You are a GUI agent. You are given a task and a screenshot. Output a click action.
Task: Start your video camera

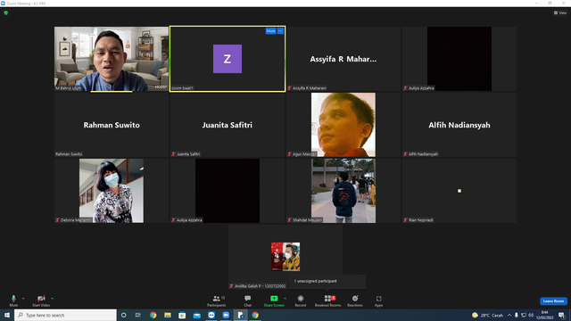[x=41, y=300]
